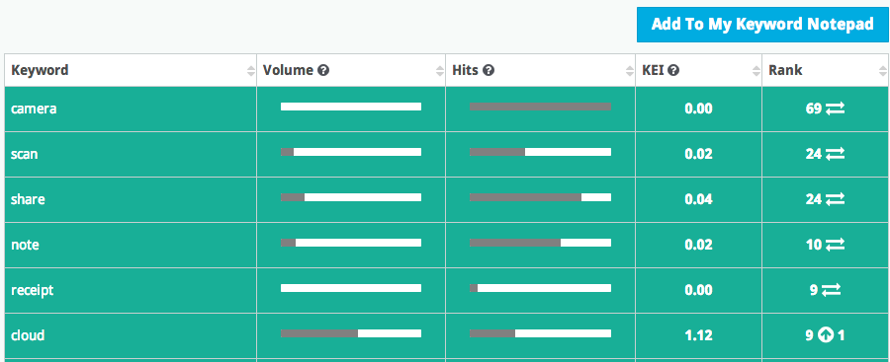Click rank up-arrow icon in cloud row
Screen dimensions: 890x362
[826, 335]
